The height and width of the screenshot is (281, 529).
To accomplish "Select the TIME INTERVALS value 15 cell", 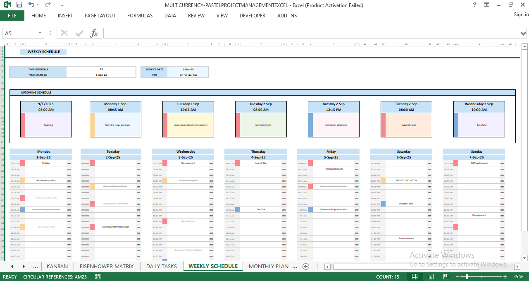I will [x=101, y=69].
